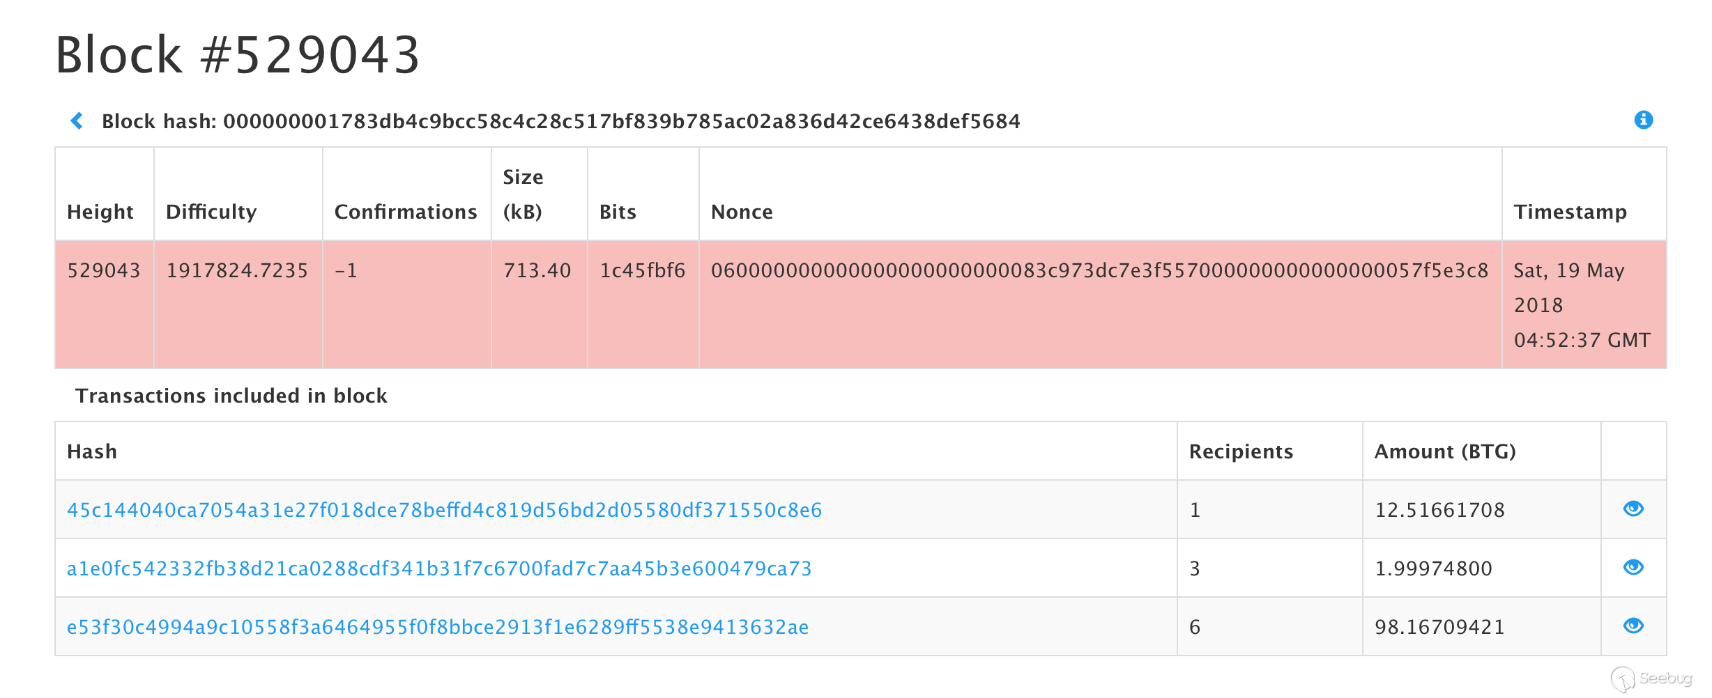1712x698 pixels.
Task: Click the blue info icon
Action: click(x=1643, y=120)
